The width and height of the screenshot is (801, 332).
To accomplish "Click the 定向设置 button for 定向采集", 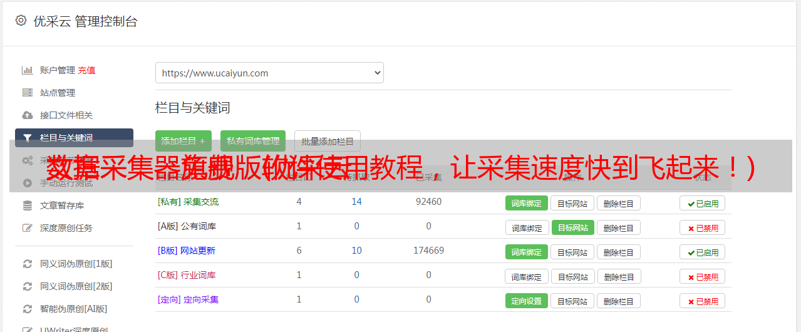I will coord(527,301).
